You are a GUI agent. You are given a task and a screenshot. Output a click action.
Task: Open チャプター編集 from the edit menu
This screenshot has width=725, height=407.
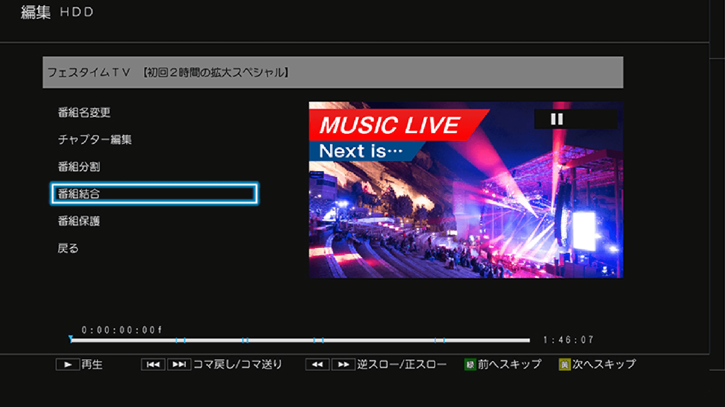(94, 139)
